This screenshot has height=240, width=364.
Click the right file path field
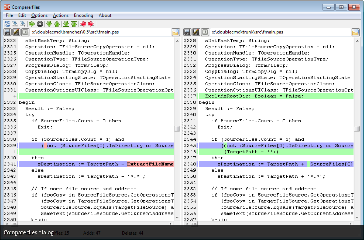tap(280, 32)
